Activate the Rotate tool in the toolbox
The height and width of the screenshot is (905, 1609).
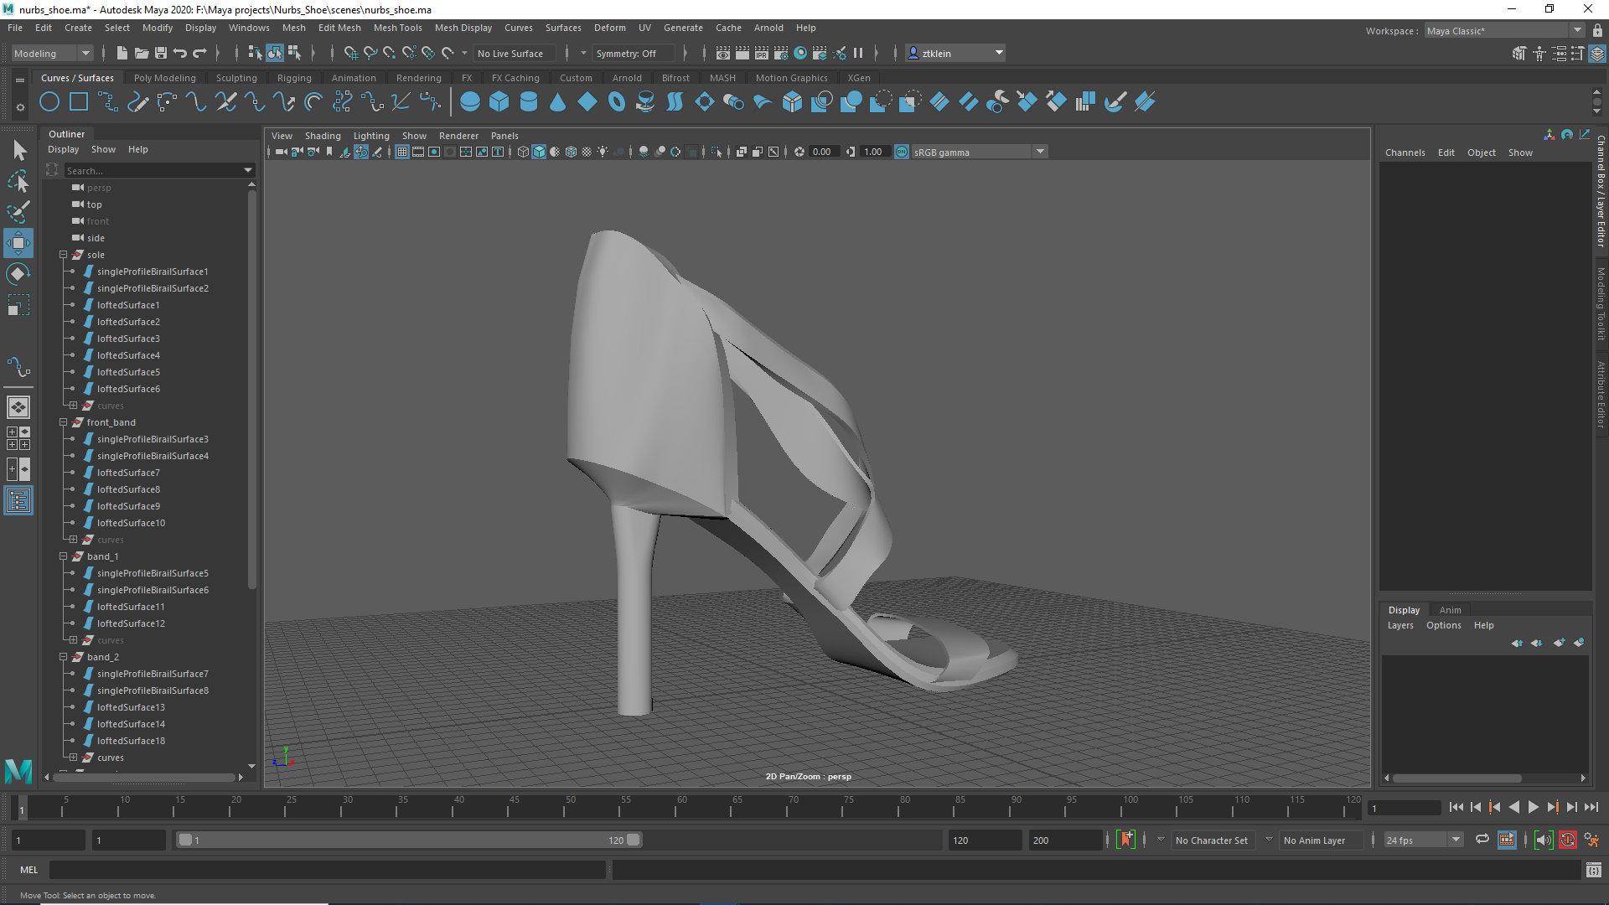point(18,274)
